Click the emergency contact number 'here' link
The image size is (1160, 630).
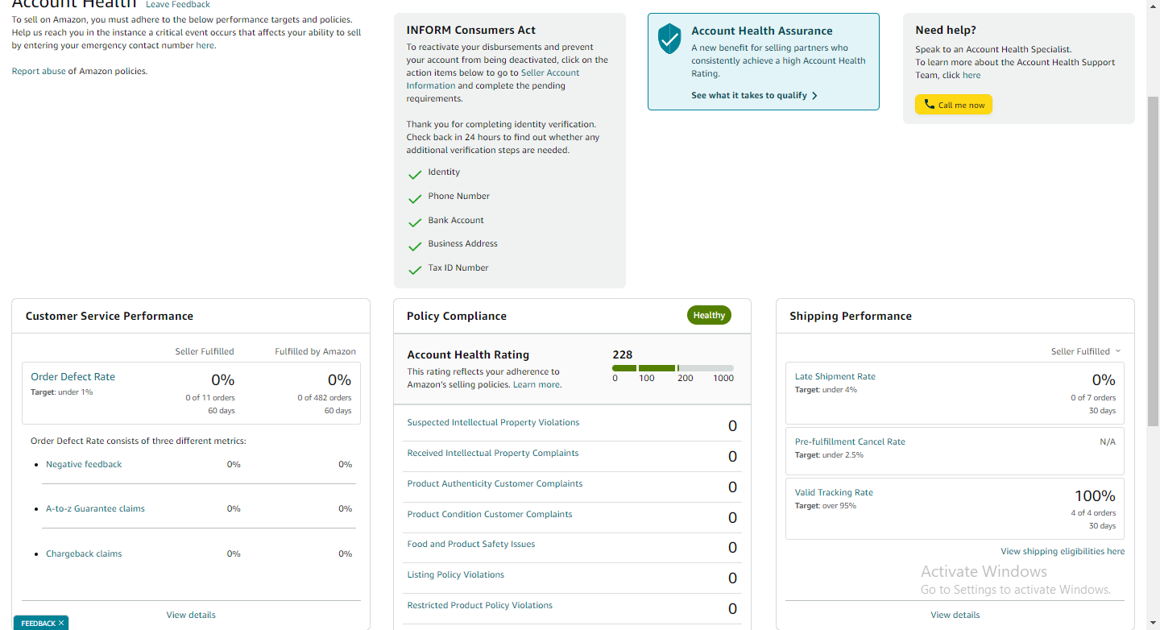[x=205, y=46]
